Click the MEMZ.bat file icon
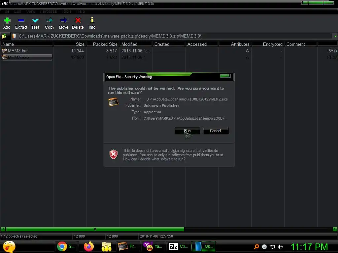338x253 pixels. coord(5,51)
